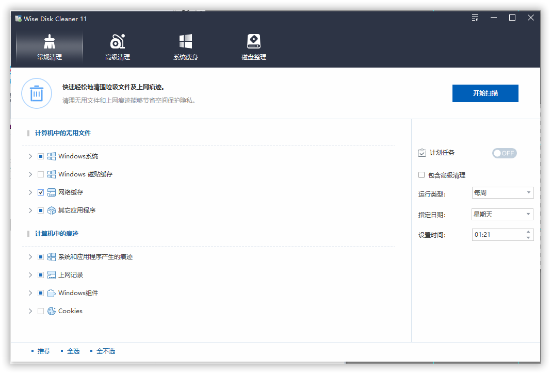Click the 网络缓存 browser icon

[x=51, y=192]
